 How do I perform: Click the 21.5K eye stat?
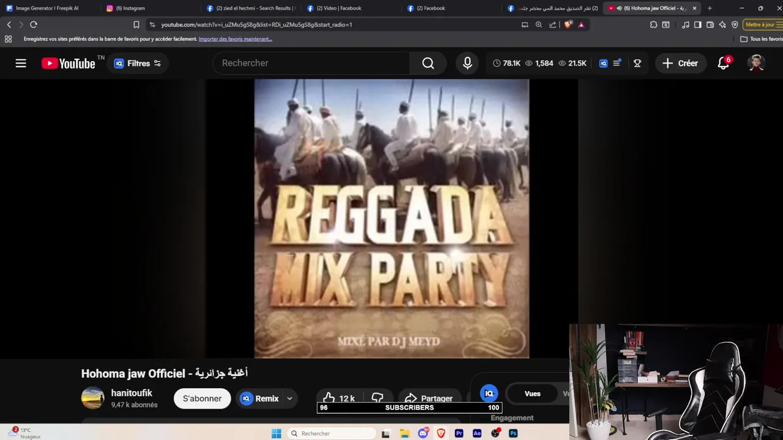pyautogui.click(x=572, y=63)
